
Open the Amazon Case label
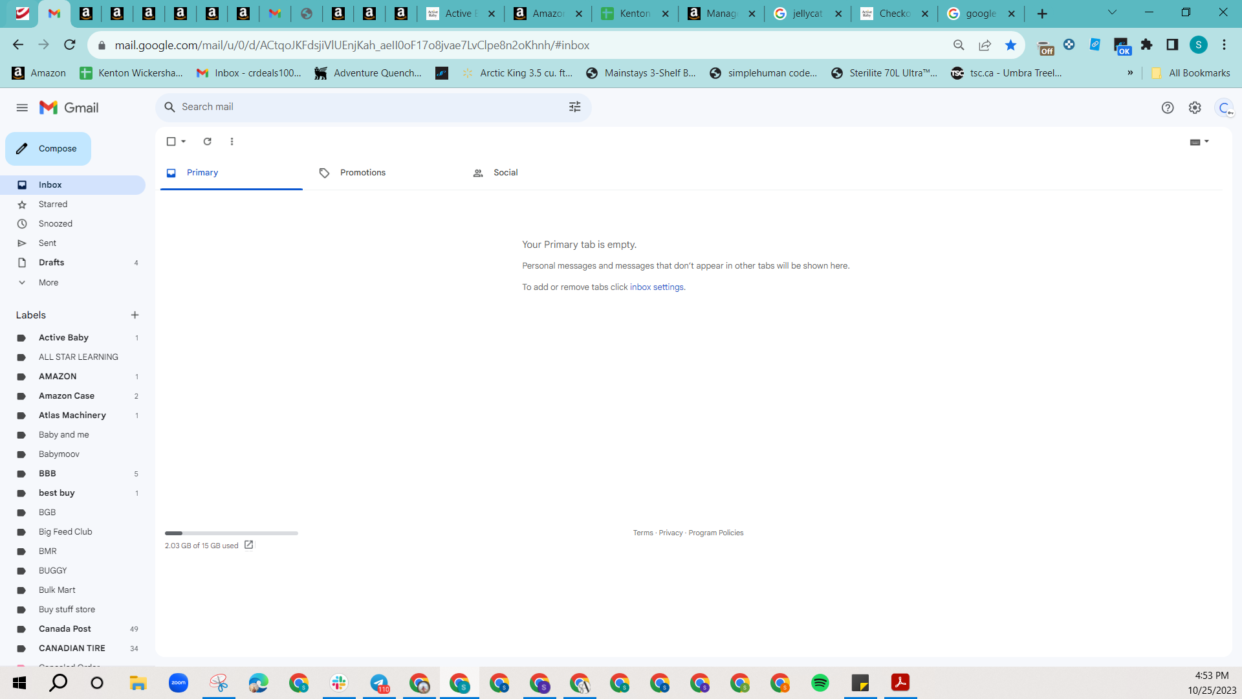[x=72, y=396]
